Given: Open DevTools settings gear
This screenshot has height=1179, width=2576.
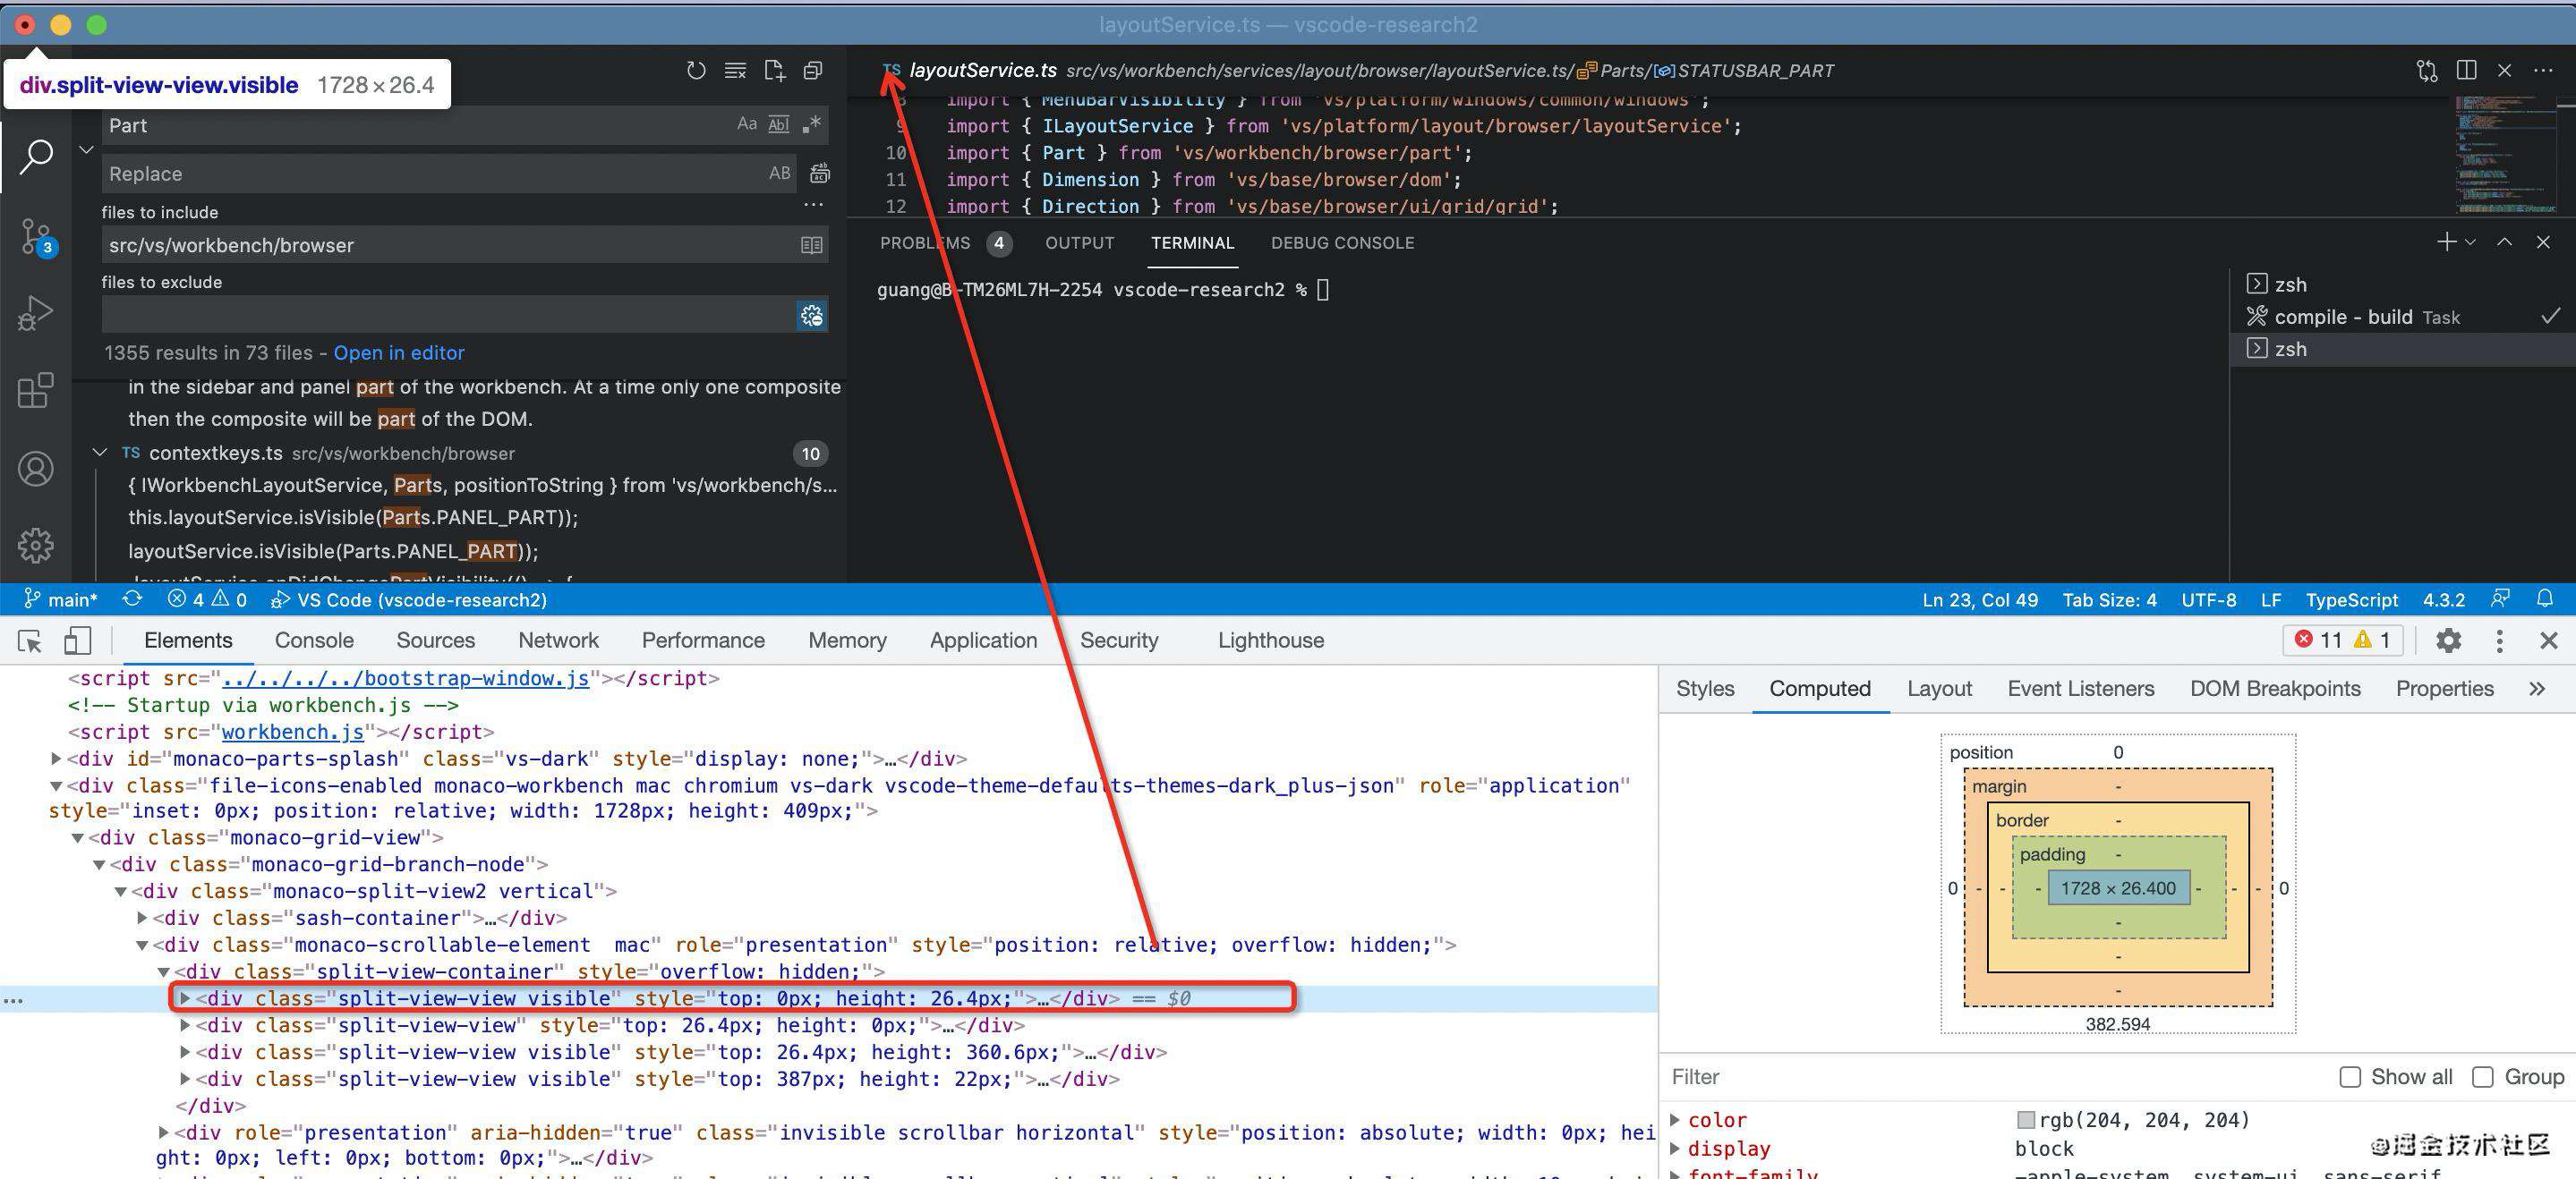Looking at the screenshot, I should point(2448,640).
